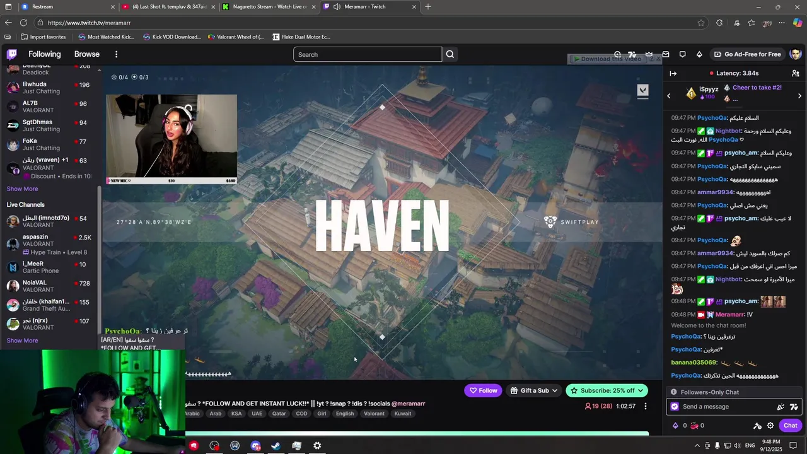Open the NoiaVAL channel in sidebar

(49, 286)
